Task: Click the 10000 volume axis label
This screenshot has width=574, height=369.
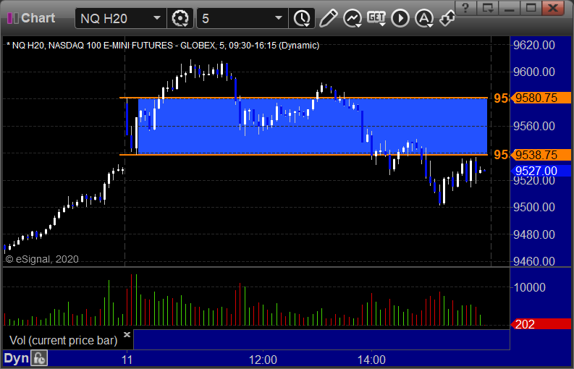Action: point(530,287)
